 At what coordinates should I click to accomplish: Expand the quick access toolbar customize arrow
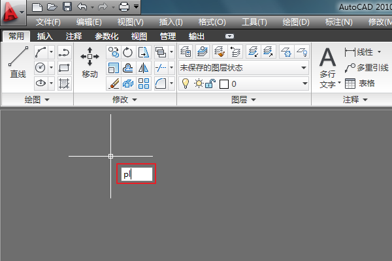click(x=137, y=7)
